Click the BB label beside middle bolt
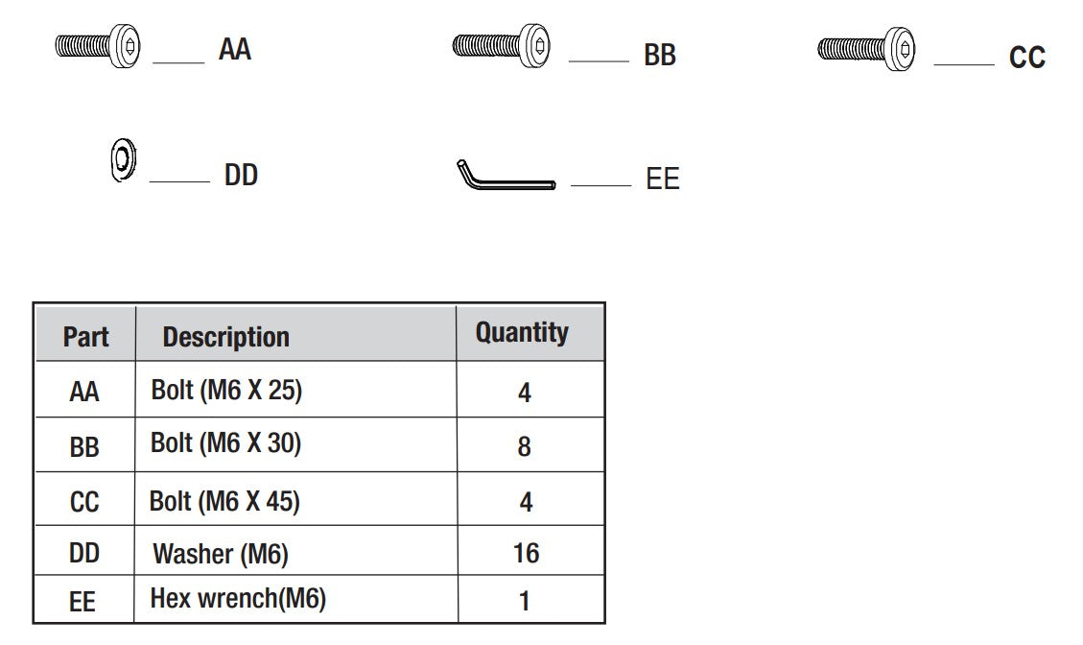1083x645 pixels. [x=659, y=55]
